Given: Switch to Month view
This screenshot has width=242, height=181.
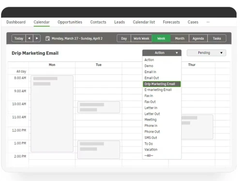Looking at the screenshot, I should click(x=180, y=38).
